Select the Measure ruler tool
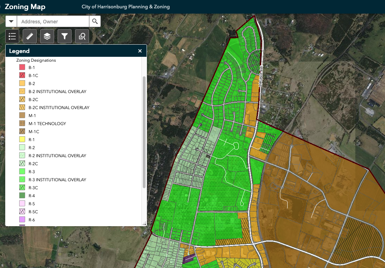The width and height of the screenshot is (385, 268). pyautogui.click(x=30, y=36)
